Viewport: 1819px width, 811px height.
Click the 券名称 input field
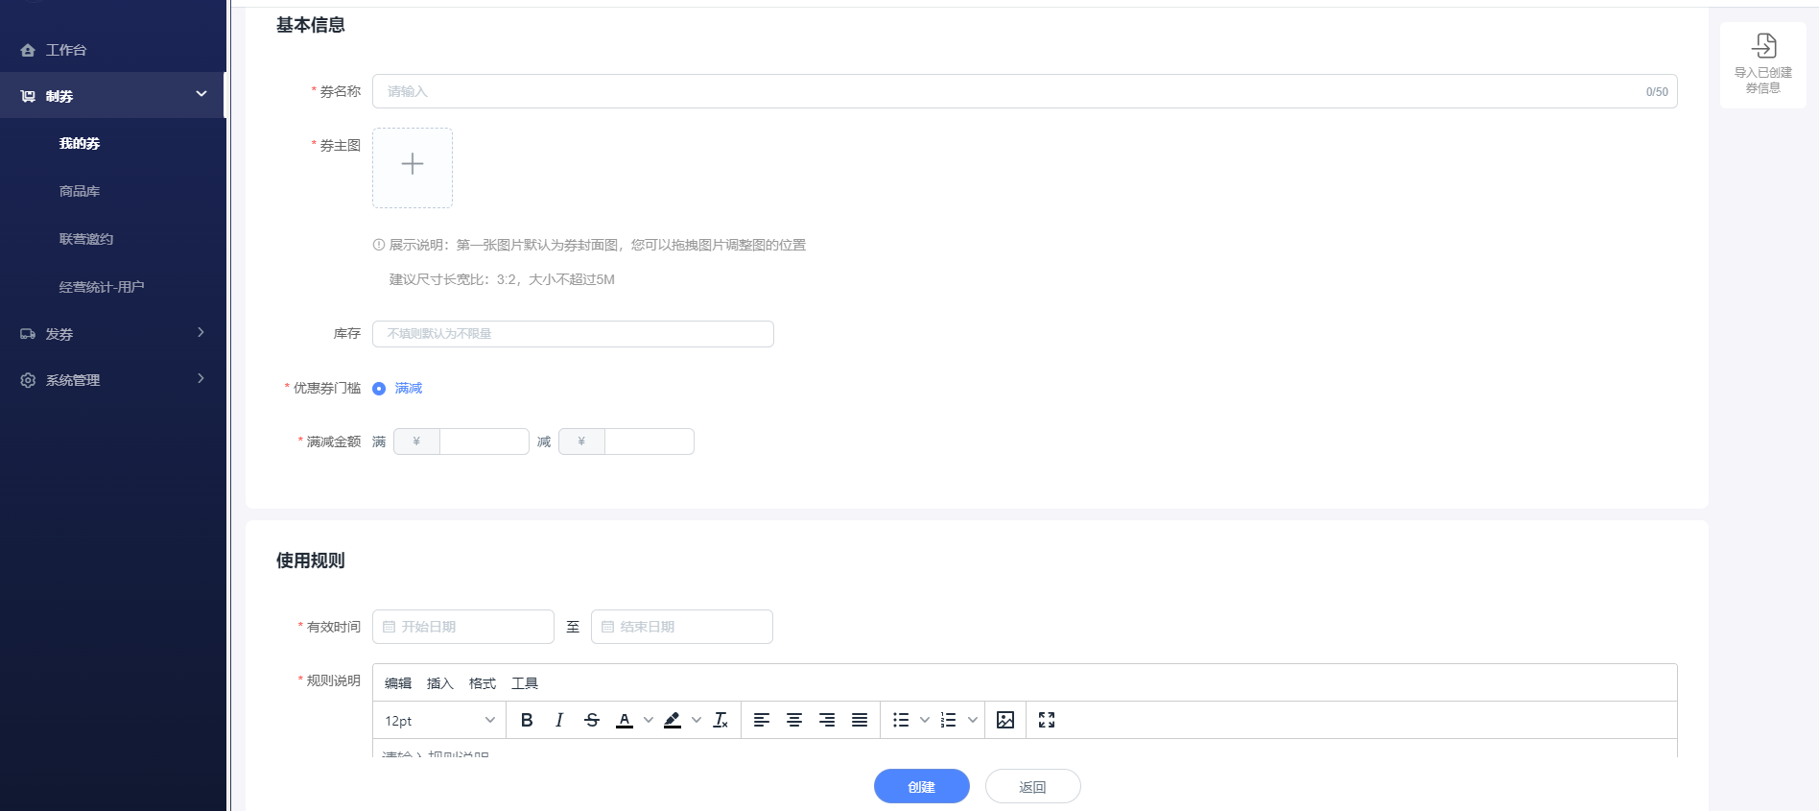click(1007, 91)
